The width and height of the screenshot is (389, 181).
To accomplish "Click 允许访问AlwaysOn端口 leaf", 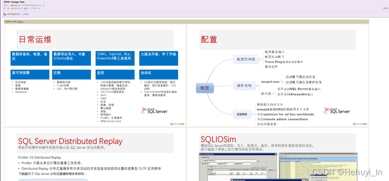I will click(295, 94).
